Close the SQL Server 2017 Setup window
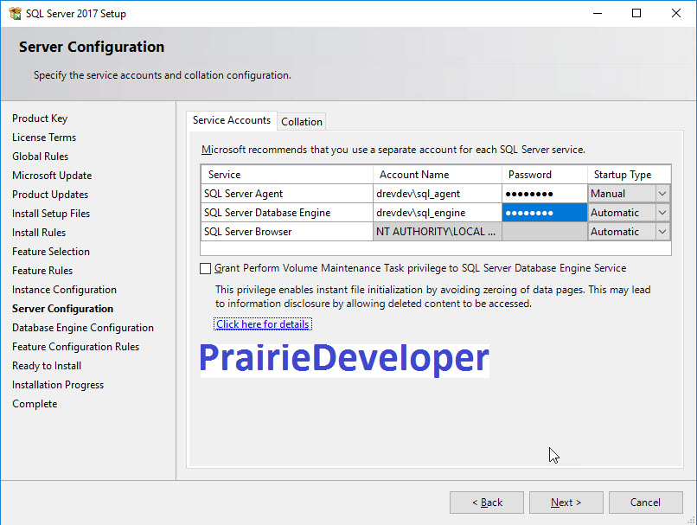The width and height of the screenshot is (697, 525). (x=675, y=13)
